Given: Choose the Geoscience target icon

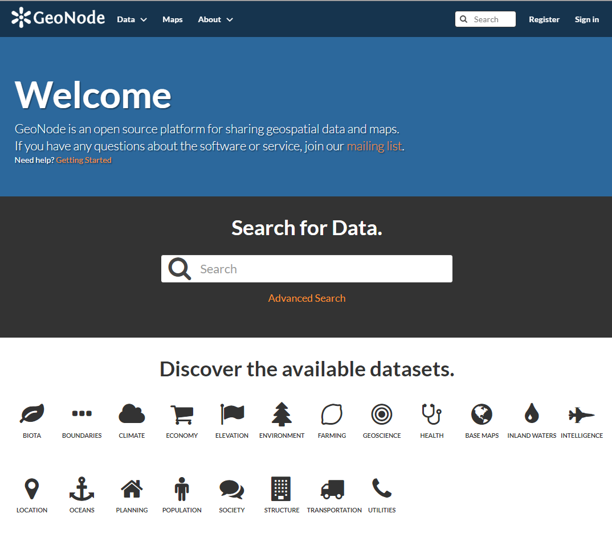Looking at the screenshot, I should (x=382, y=414).
